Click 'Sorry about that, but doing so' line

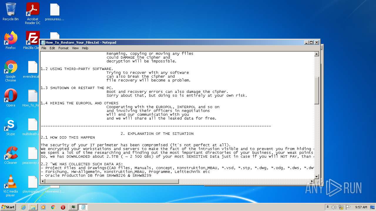coord(177,96)
